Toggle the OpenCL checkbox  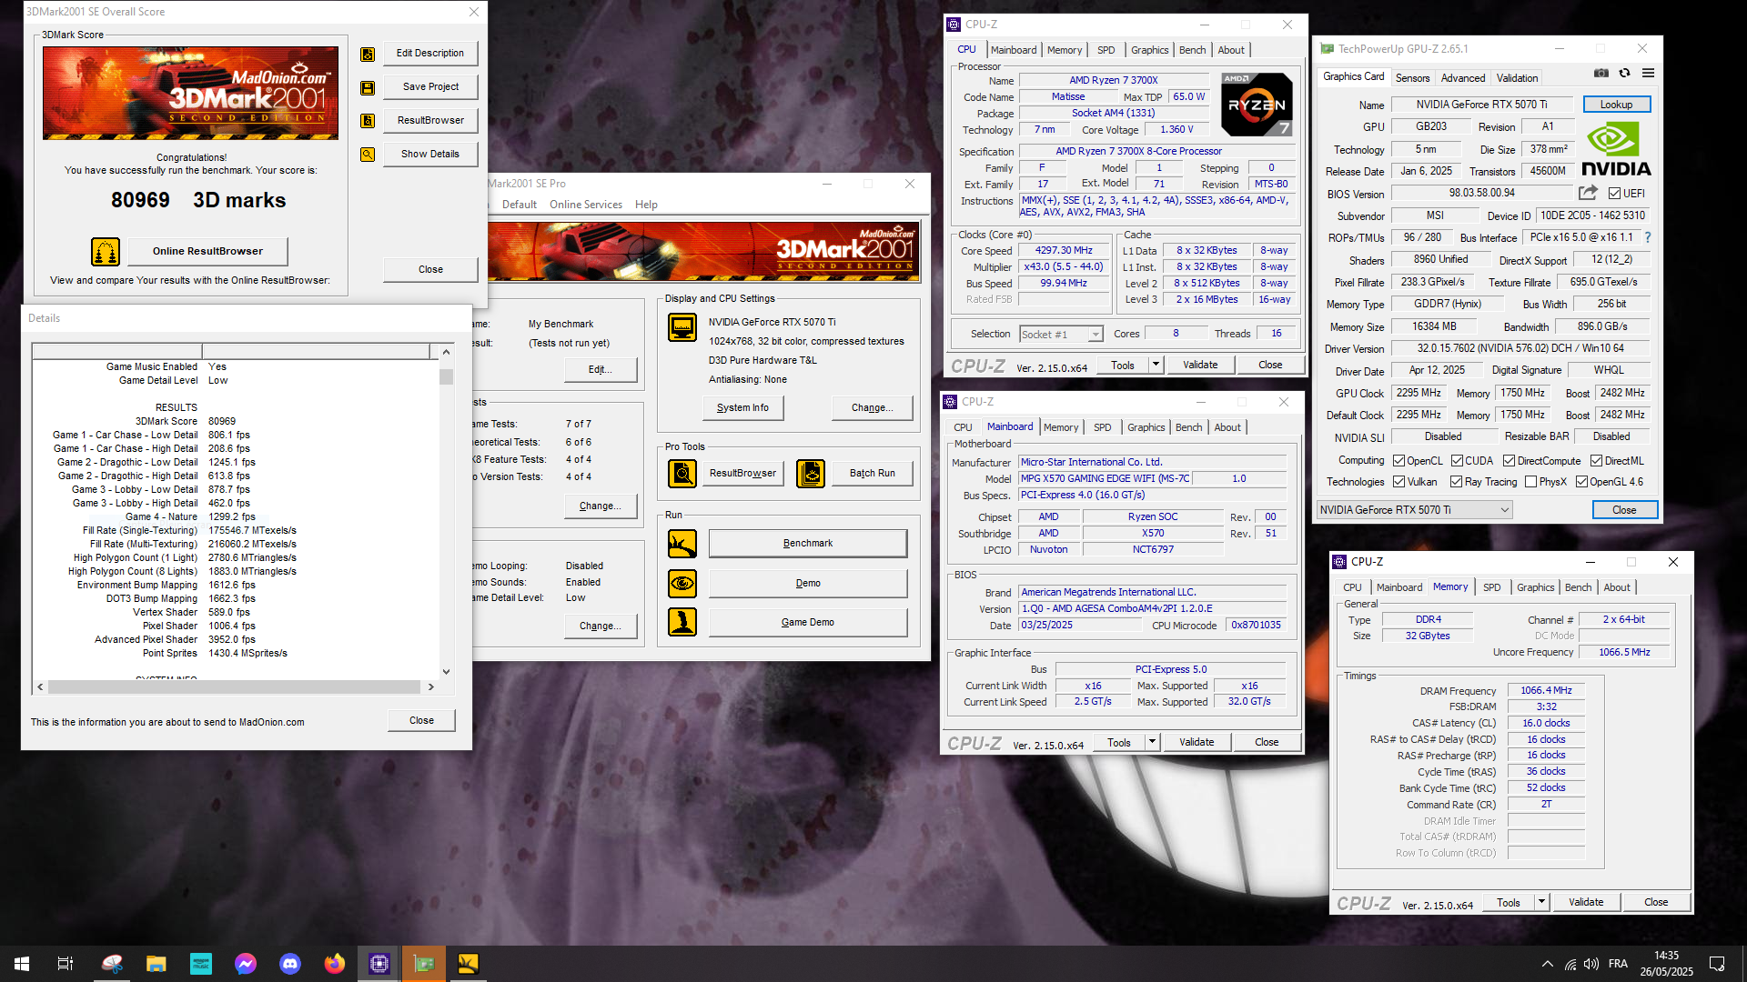click(1399, 461)
